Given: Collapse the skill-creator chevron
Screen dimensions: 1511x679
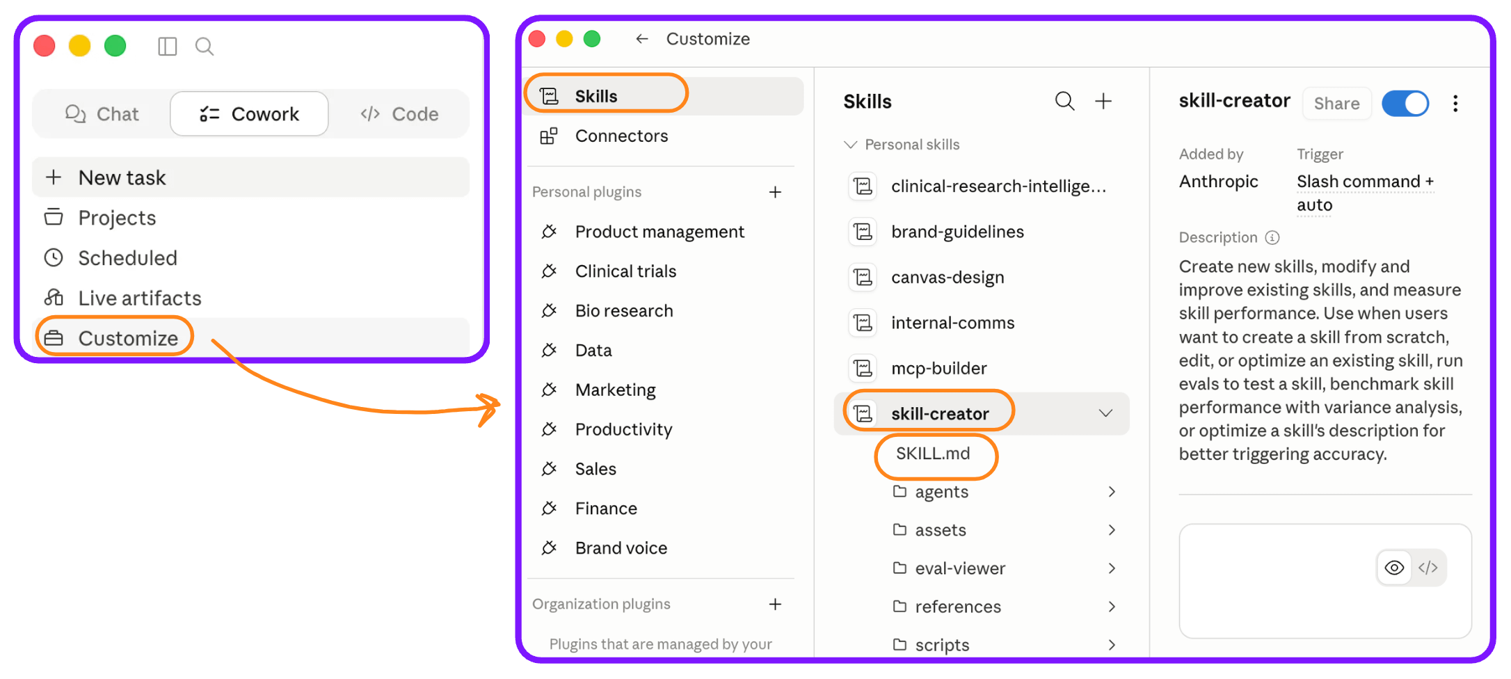Looking at the screenshot, I should (1105, 413).
